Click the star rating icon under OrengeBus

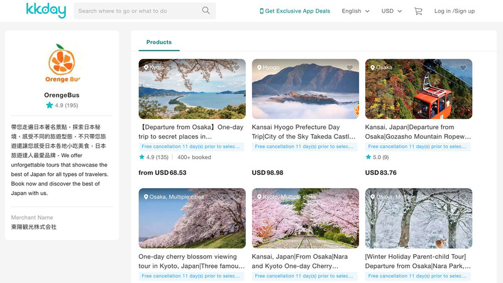pos(49,106)
